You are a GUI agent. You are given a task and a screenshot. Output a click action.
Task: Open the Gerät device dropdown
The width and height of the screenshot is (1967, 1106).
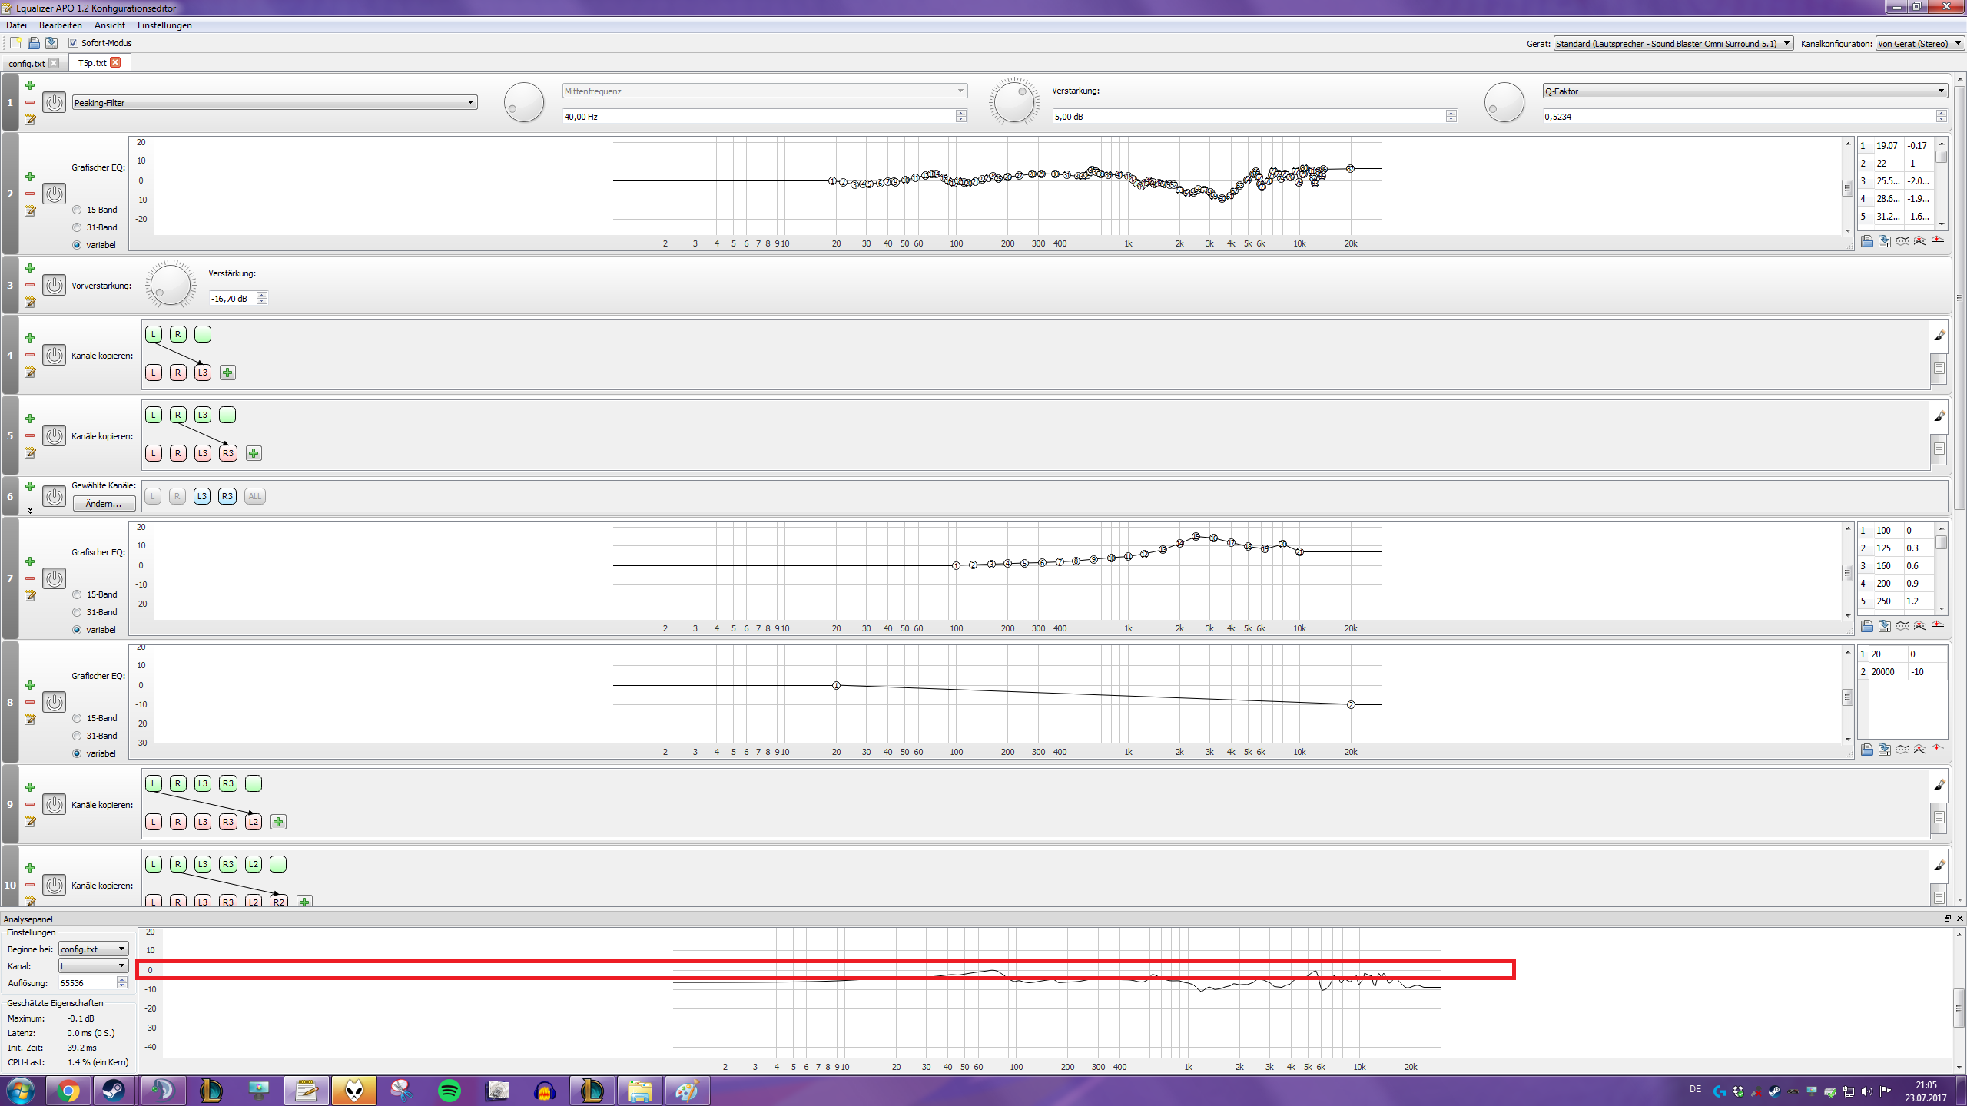point(1673,44)
